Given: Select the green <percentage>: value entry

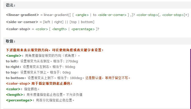Looking at the screenshot, I should [x=19, y=100].
